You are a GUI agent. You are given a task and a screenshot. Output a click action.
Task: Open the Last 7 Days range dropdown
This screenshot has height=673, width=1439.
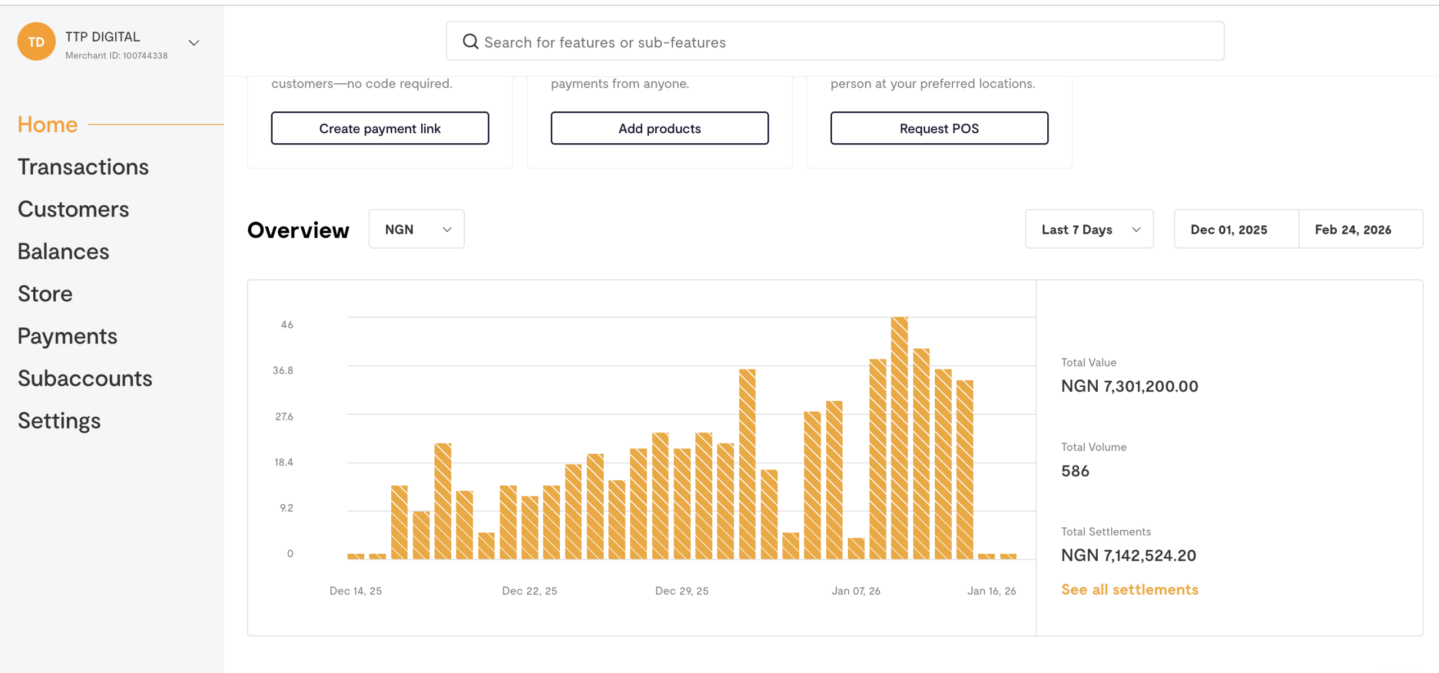pos(1089,229)
